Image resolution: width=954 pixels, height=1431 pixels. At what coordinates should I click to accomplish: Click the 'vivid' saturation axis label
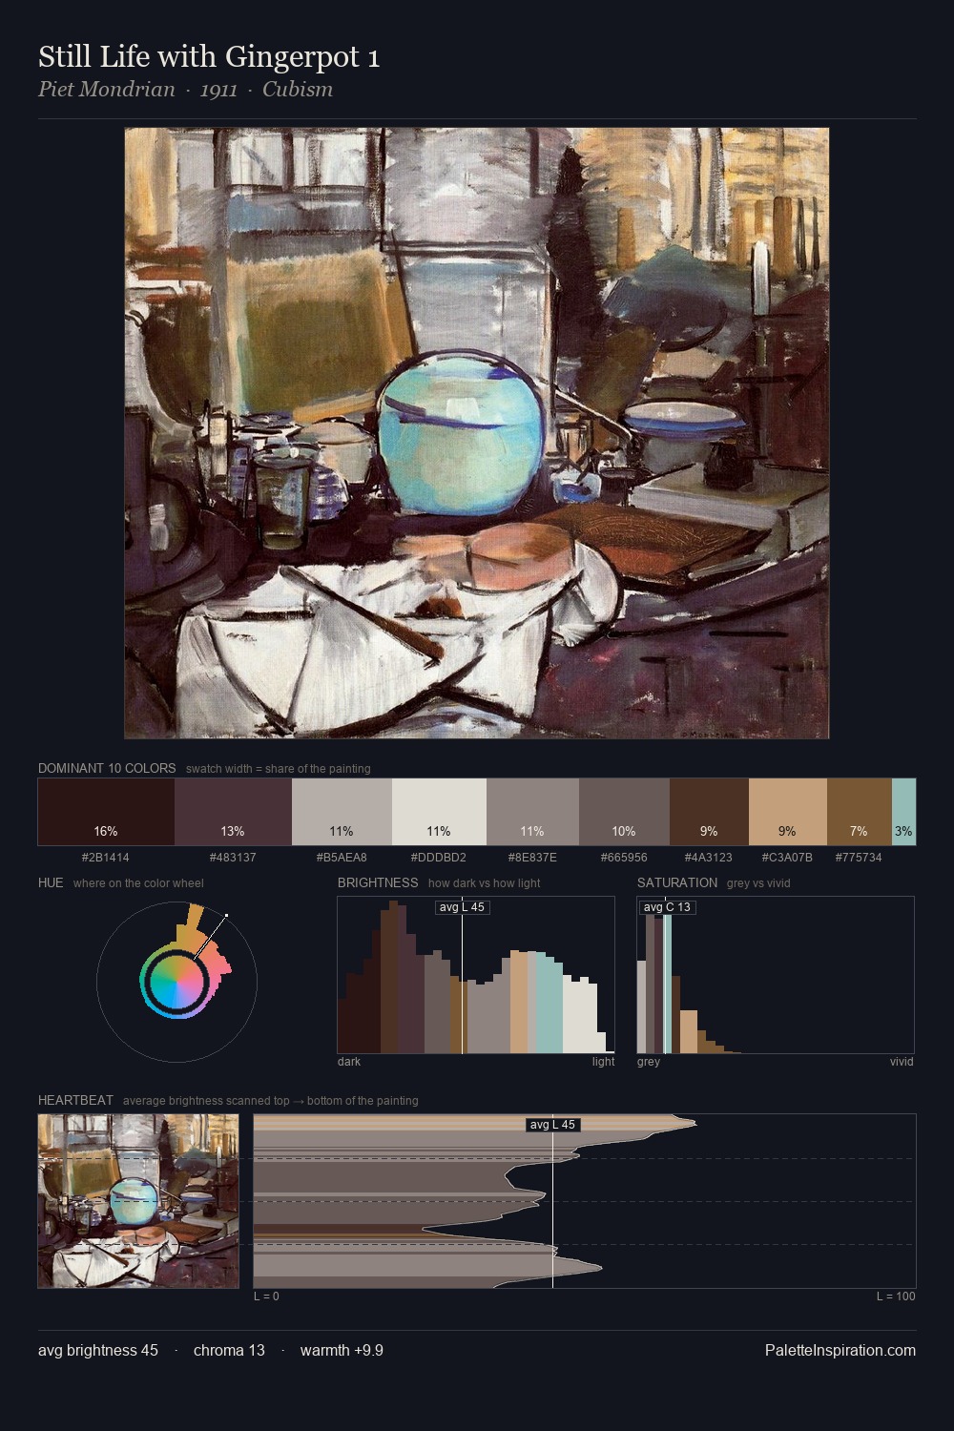point(902,1062)
